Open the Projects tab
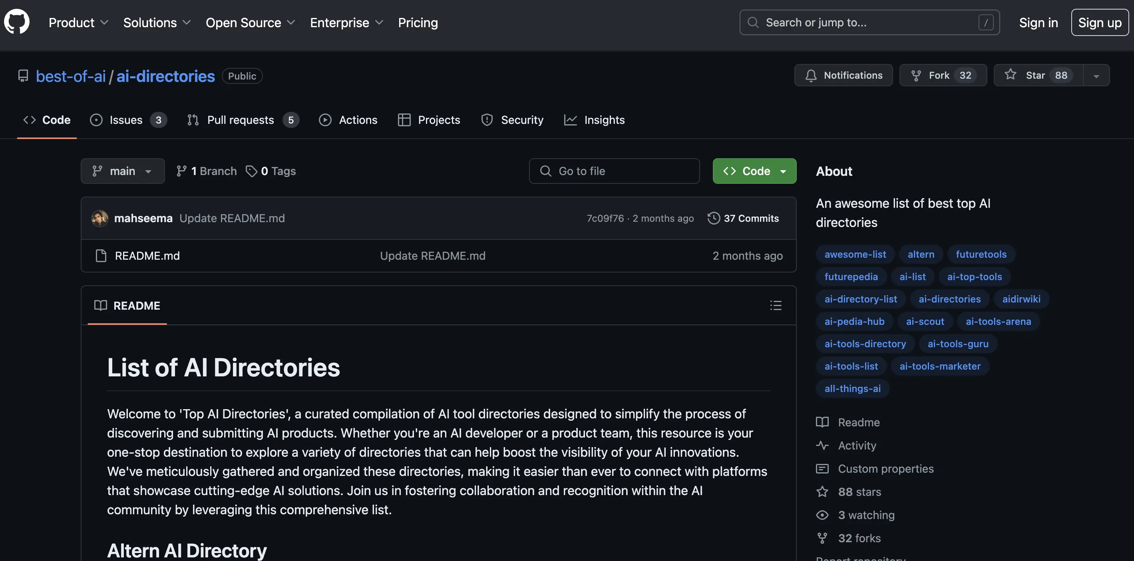 coord(429,120)
